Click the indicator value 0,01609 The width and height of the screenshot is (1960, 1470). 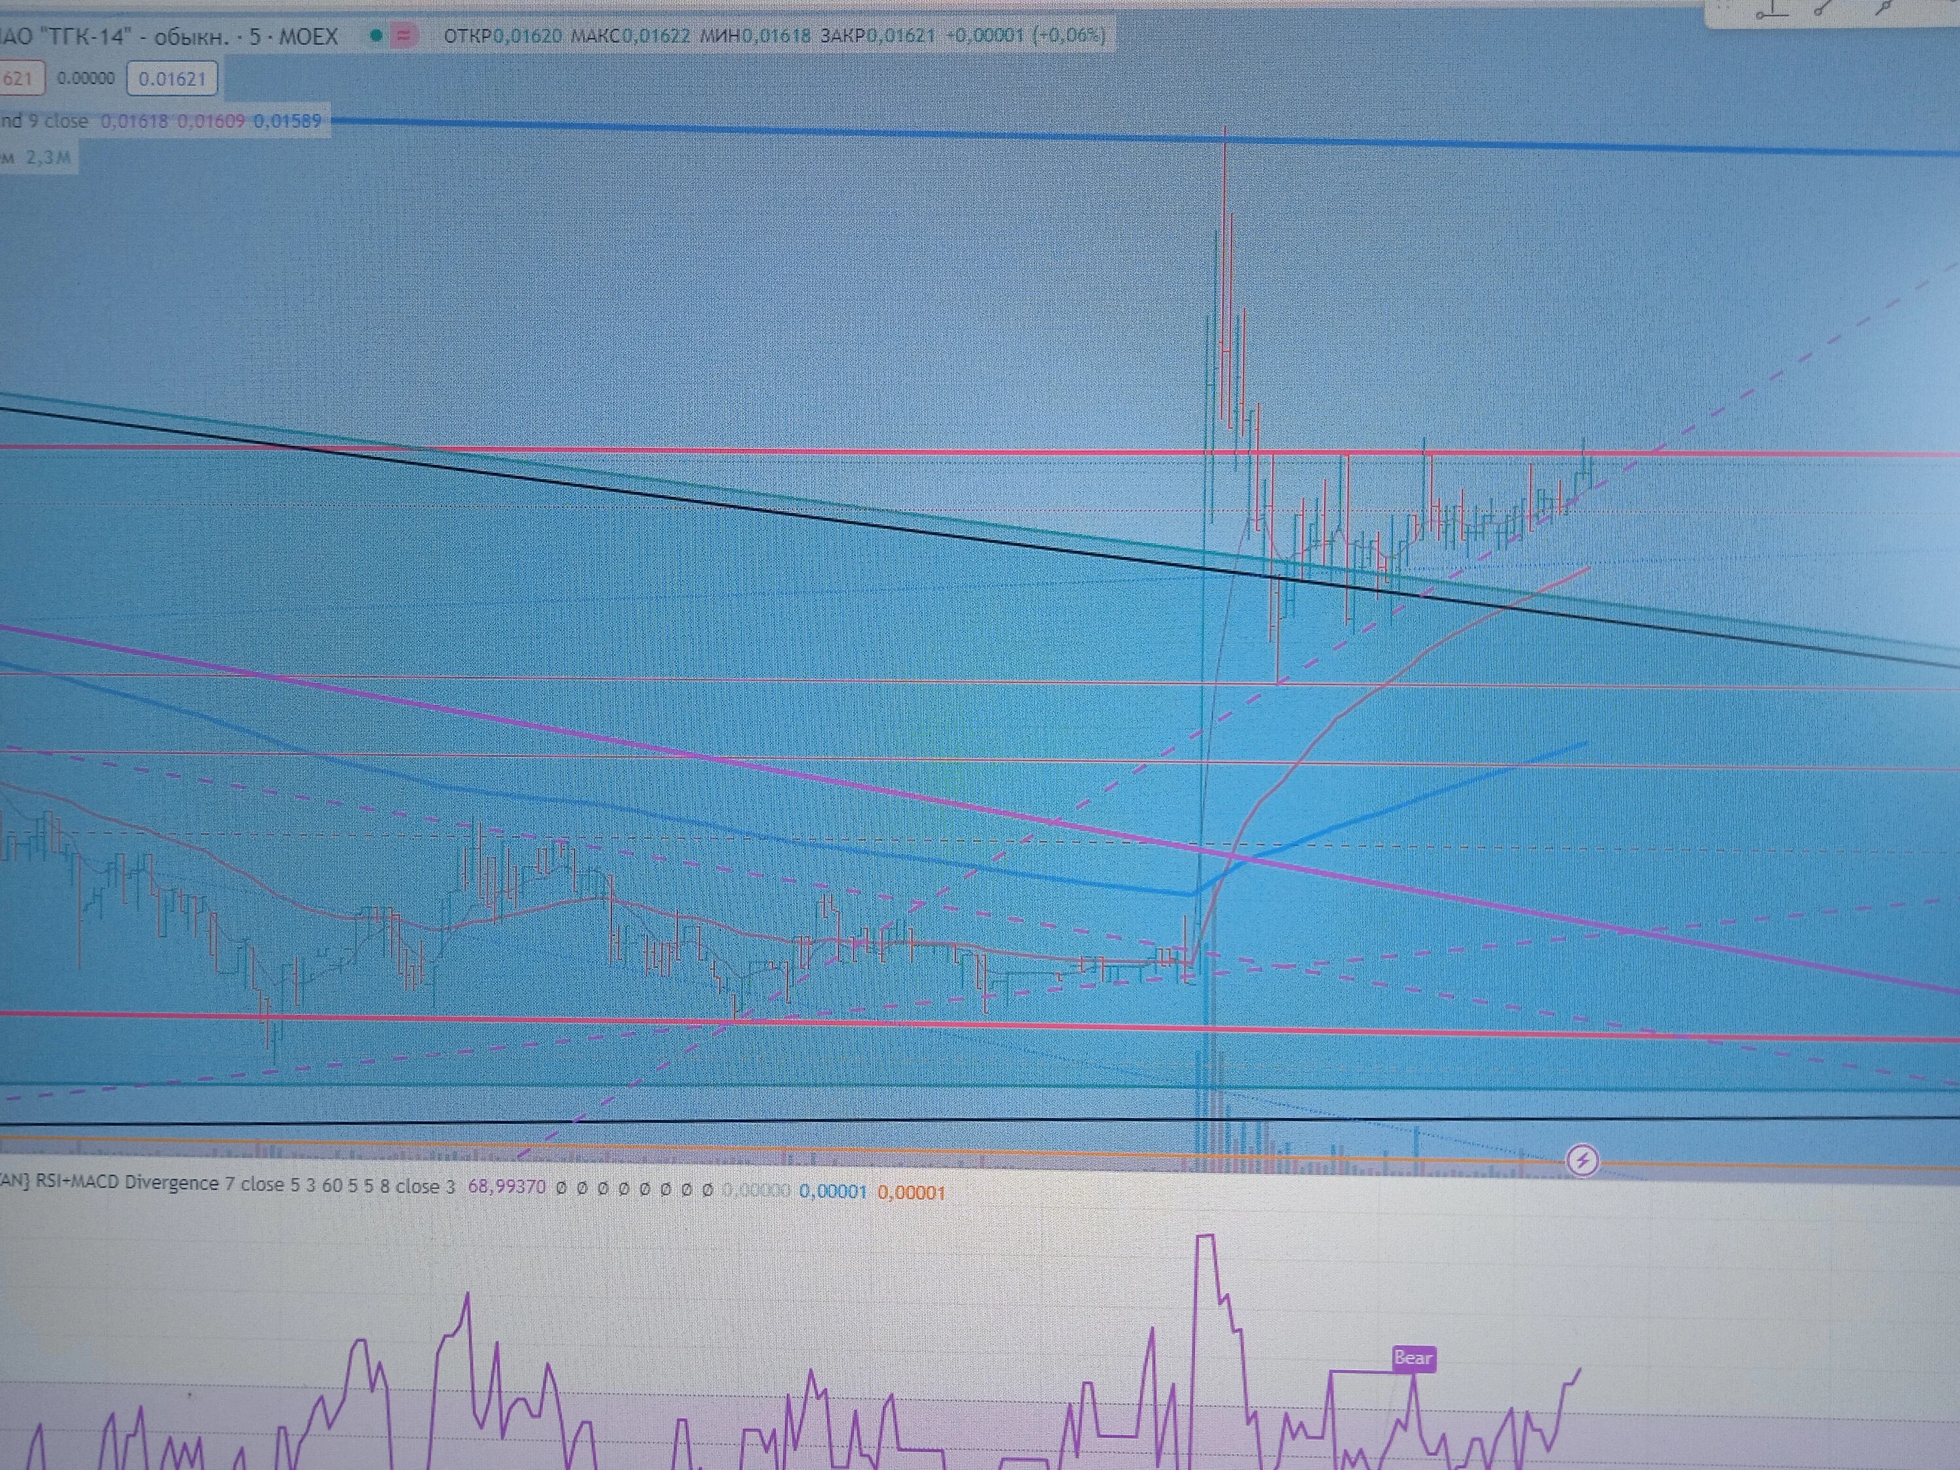211,122
